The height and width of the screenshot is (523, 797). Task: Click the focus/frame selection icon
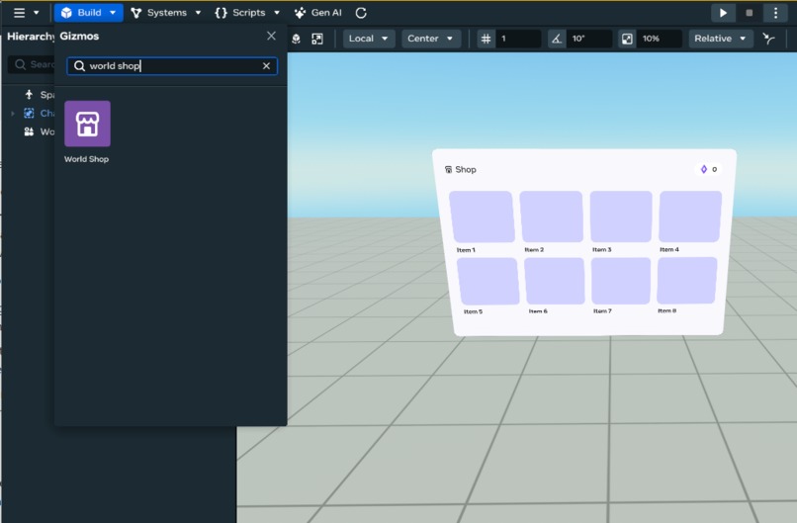click(x=317, y=39)
